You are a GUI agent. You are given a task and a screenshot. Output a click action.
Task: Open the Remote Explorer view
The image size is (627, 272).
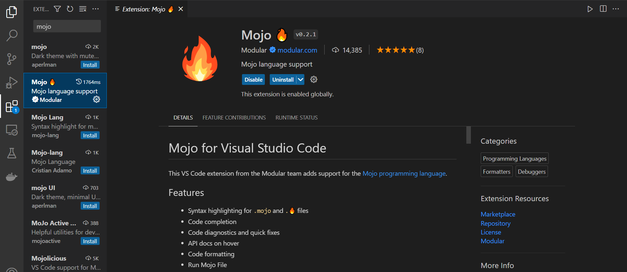[12, 130]
